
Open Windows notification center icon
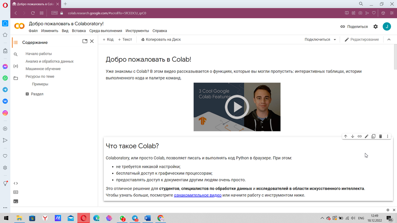(x=389, y=218)
